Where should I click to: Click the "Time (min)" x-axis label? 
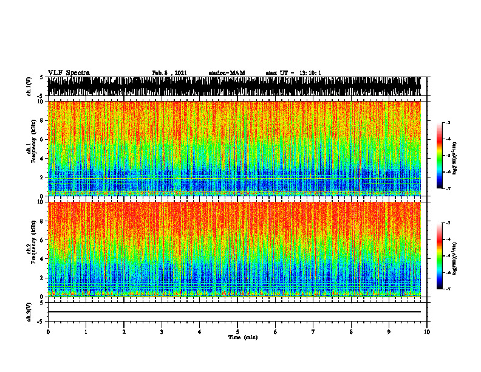pyautogui.click(x=243, y=337)
